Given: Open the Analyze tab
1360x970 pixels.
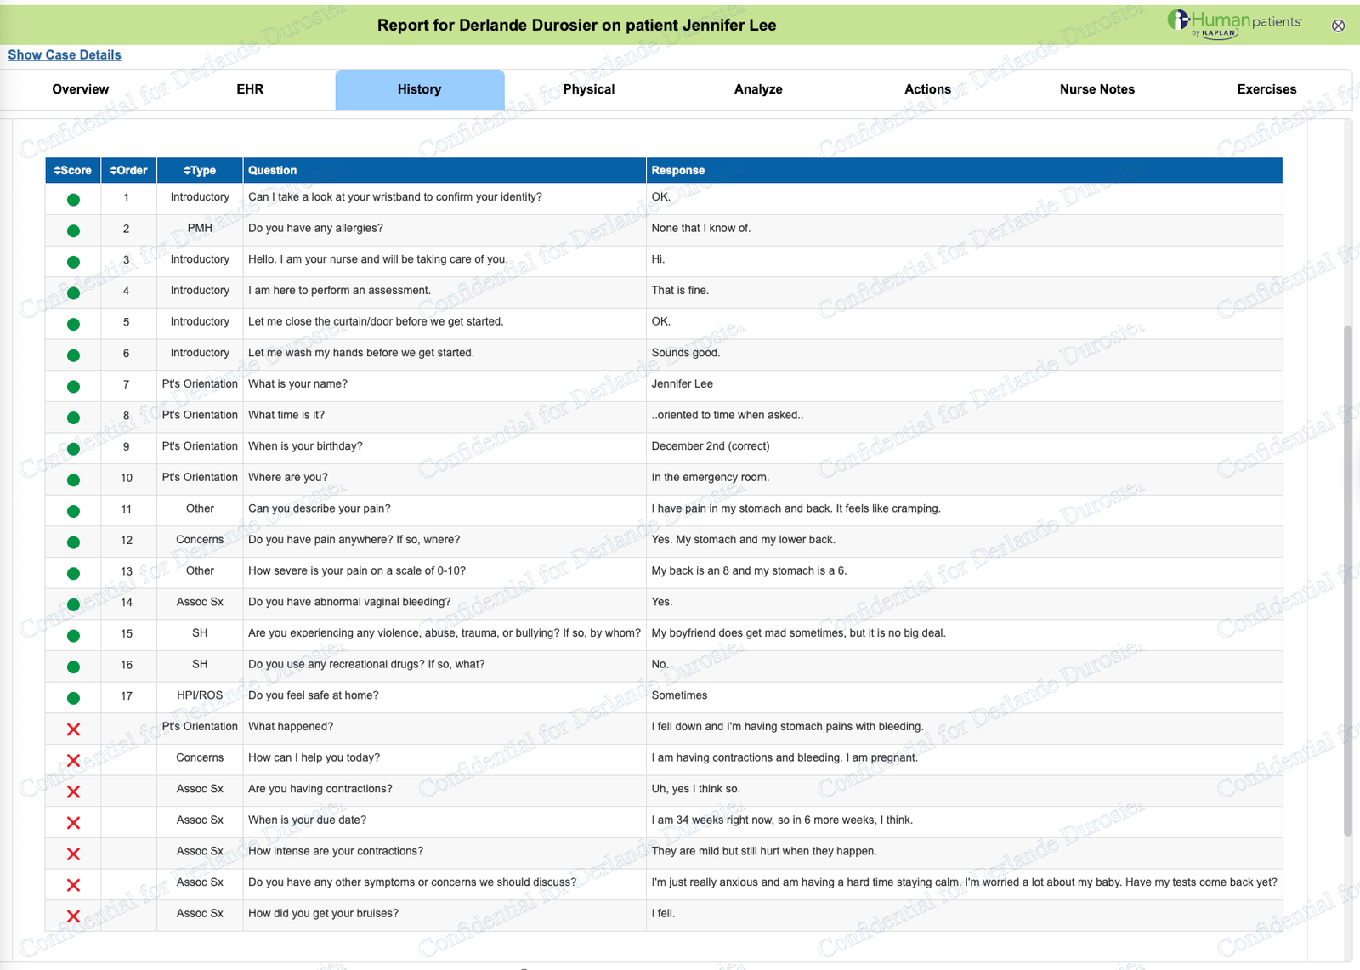Looking at the screenshot, I should click(758, 89).
